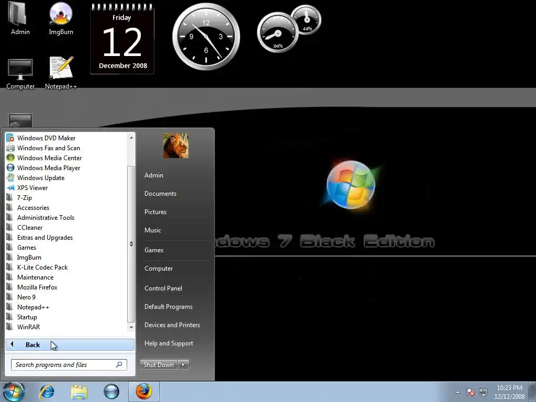536x402 pixels.
Task: Open Music from Start menu
Action: [x=153, y=230]
